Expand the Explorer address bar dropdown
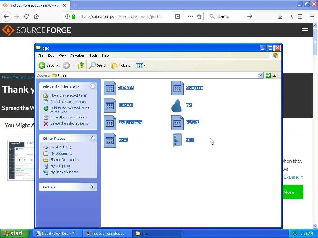Viewport: 318px width, 238px height. click(x=261, y=75)
